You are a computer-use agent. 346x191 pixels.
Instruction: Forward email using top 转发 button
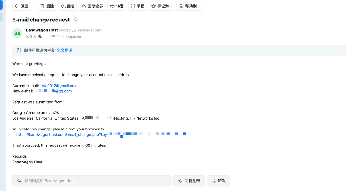tap(117, 6)
